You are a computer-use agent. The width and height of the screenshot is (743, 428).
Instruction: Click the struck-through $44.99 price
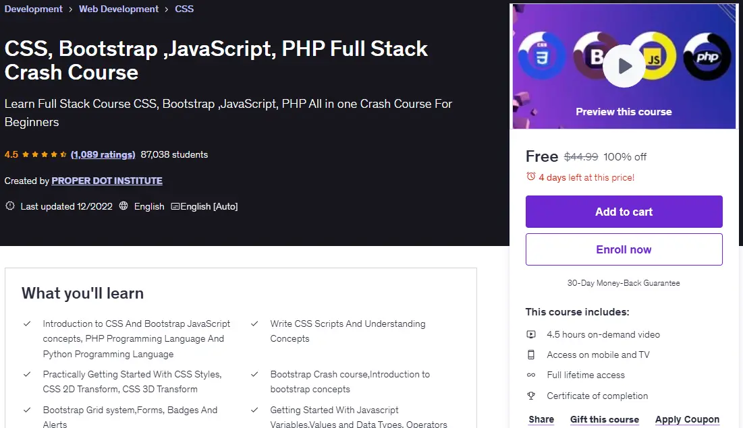point(581,157)
